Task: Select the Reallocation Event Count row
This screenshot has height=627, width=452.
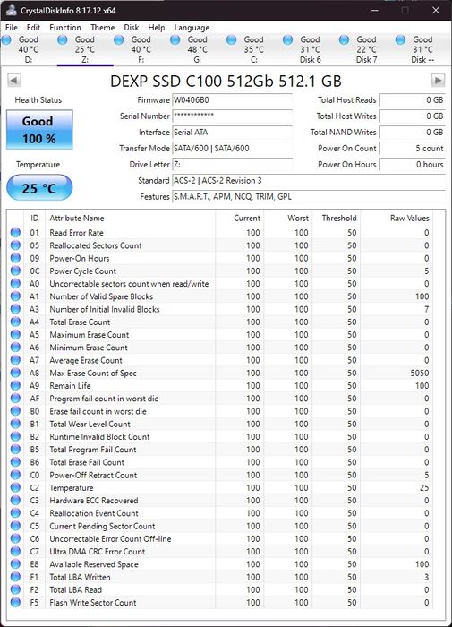Action: click(x=220, y=513)
